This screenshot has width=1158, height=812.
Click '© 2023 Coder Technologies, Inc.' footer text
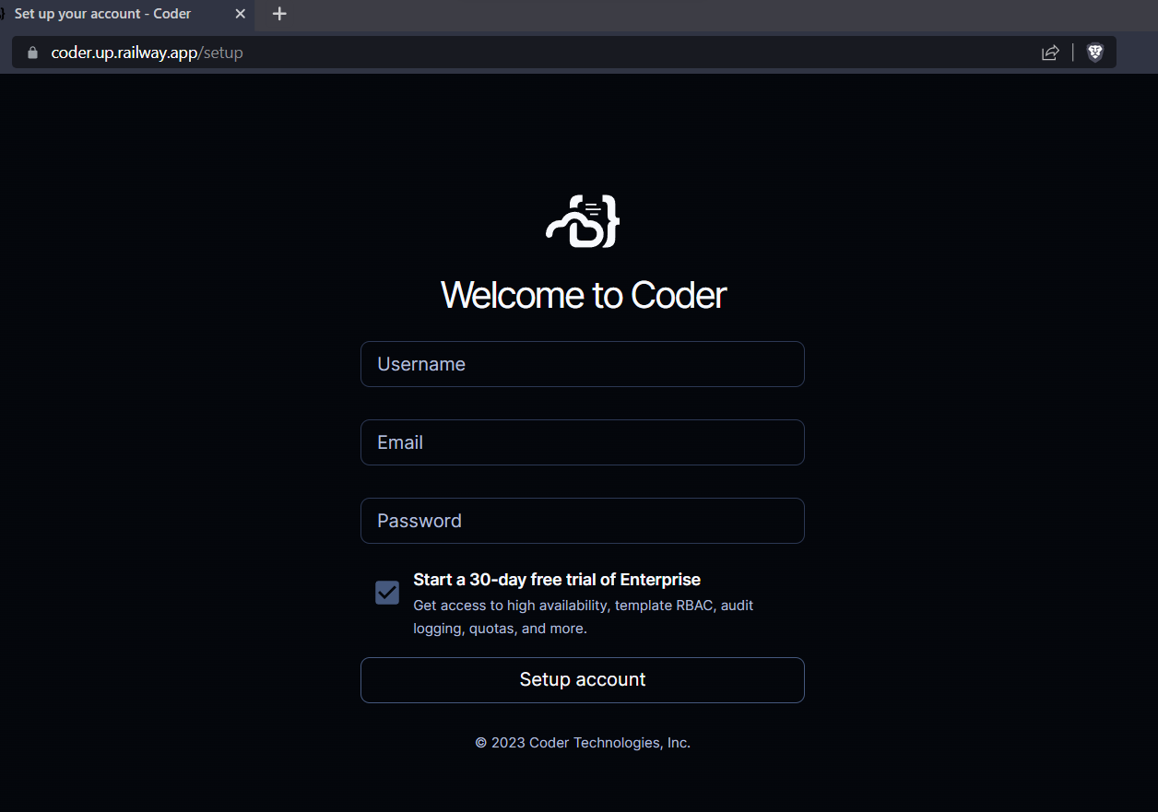[x=583, y=743]
